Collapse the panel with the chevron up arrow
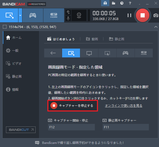 click(156, 27)
